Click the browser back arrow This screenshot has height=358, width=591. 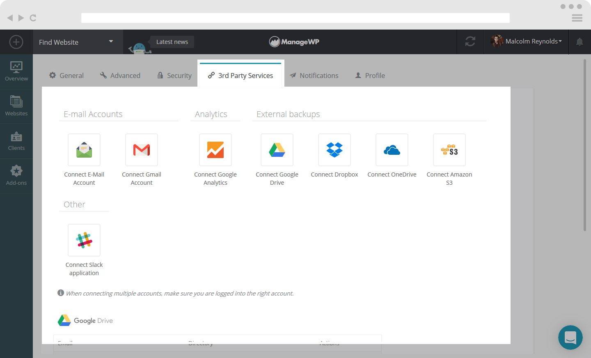(x=10, y=18)
